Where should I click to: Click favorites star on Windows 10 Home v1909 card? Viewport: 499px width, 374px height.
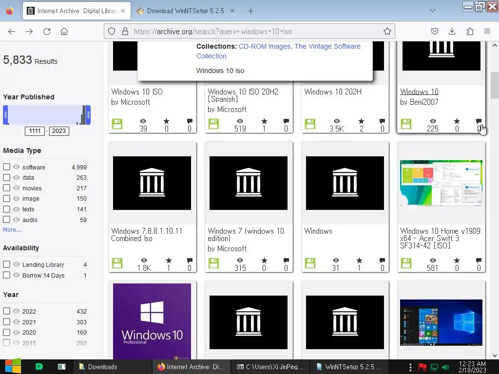[457, 261]
